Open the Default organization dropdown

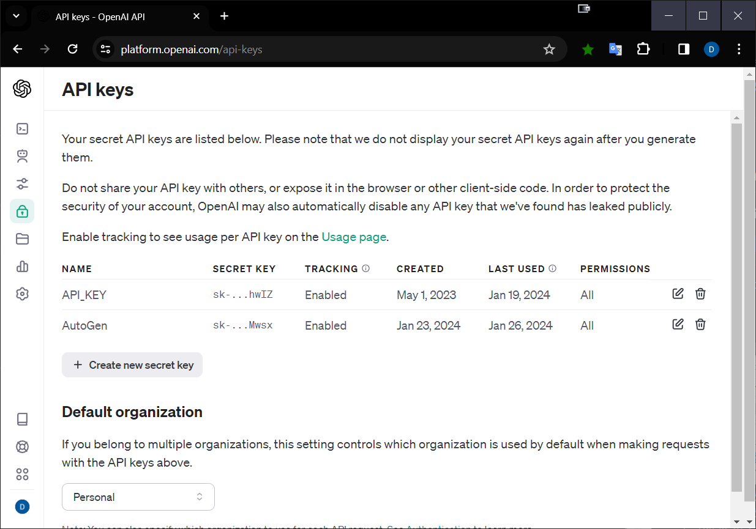(x=138, y=497)
